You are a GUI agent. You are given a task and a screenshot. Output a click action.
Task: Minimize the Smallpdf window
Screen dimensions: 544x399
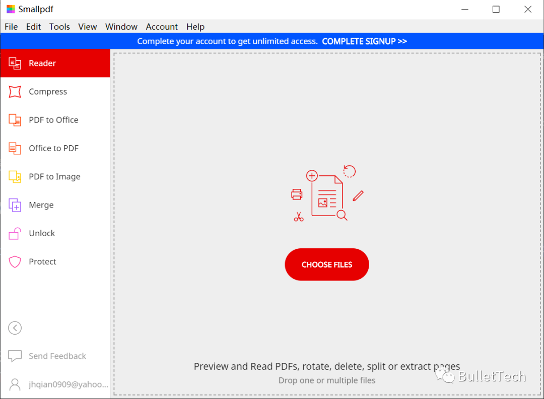point(465,10)
